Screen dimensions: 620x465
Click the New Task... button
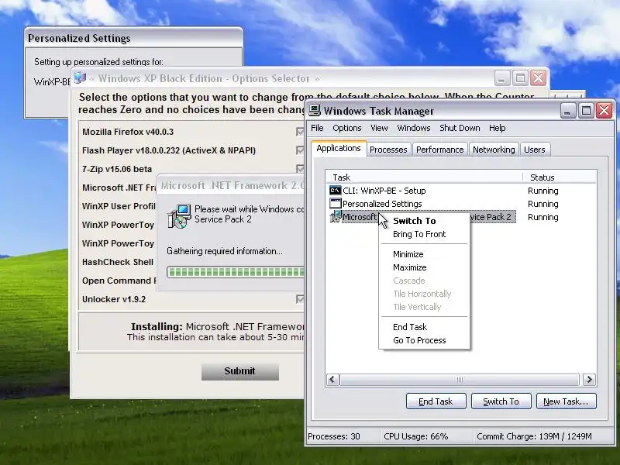[x=566, y=401]
